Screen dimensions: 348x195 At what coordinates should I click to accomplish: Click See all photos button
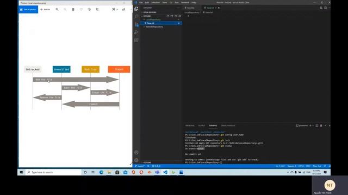pyautogui.click(x=28, y=10)
